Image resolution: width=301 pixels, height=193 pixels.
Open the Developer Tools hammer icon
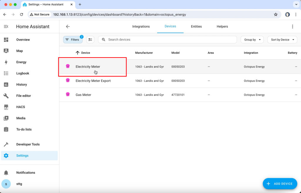click(6, 144)
